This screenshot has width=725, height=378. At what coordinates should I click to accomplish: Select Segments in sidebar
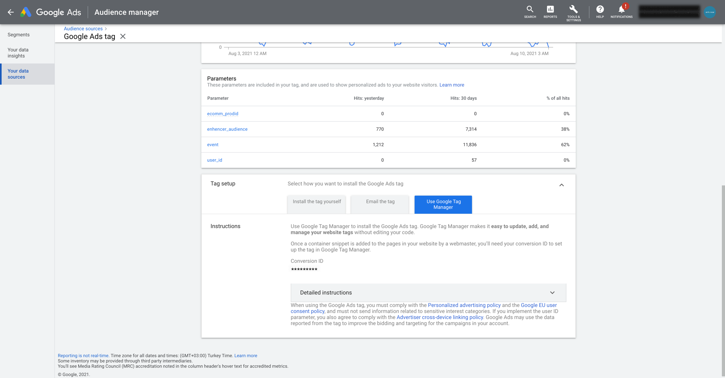(19, 35)
